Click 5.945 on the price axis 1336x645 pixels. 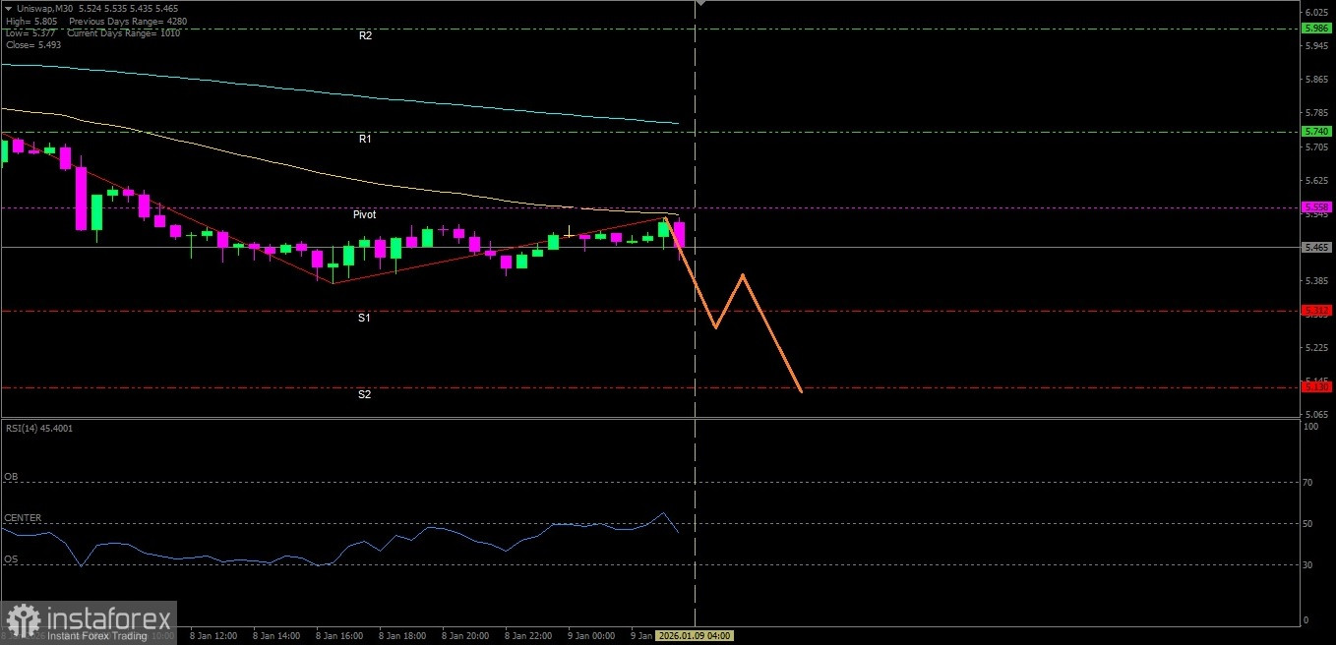click(1316, 45)
